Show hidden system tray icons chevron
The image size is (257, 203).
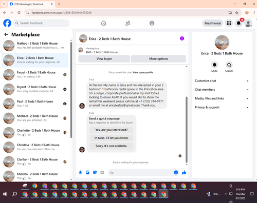point(226,194)
